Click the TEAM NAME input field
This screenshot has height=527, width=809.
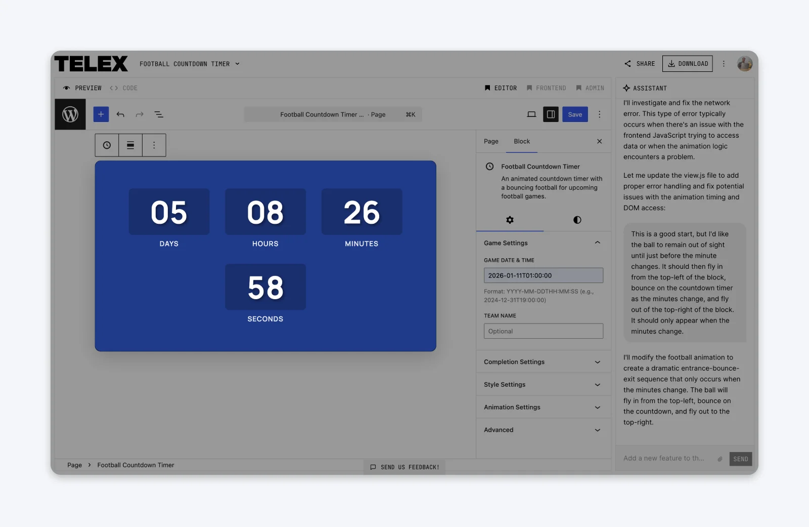543,331
